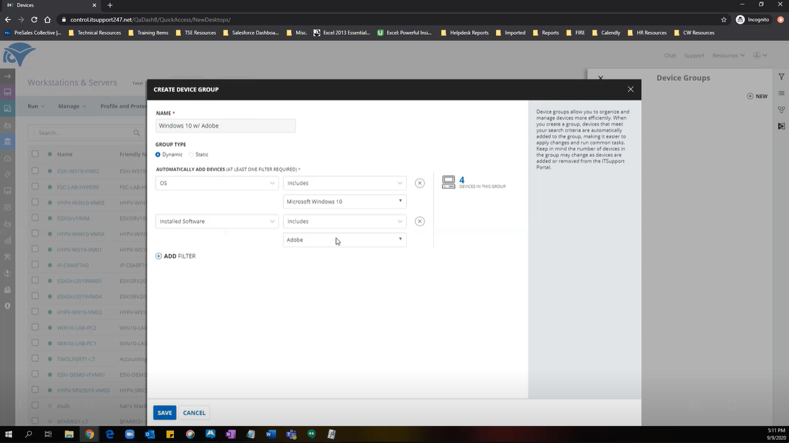Close the Create Device Group dialog
The image size is (789, 443).
tap(630, 89)
